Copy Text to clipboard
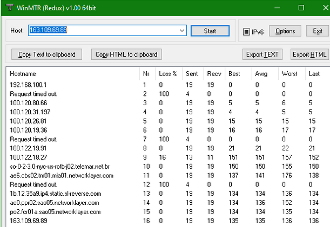 pyautogui.click(x=47, y=54)
